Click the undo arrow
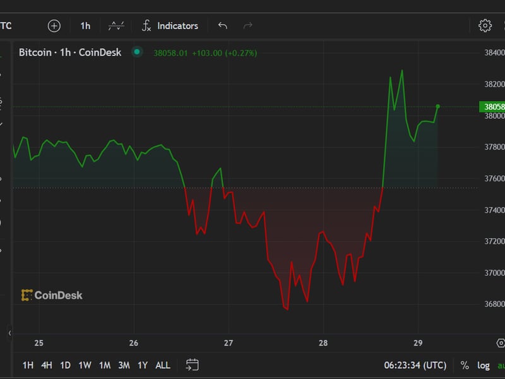Image resolution: width=505 pixels, height=379 pixels. click(x=222, y=26)
